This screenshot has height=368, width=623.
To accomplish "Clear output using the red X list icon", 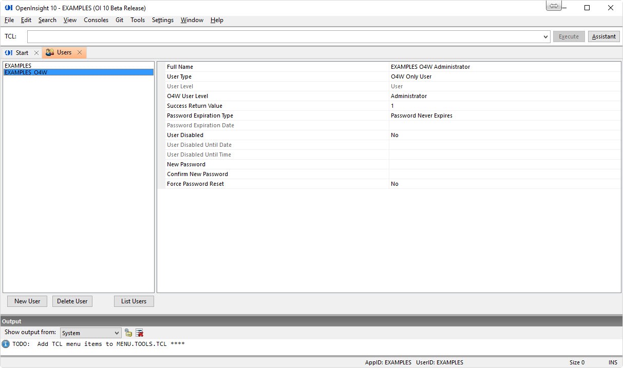I will click(139, 333).
